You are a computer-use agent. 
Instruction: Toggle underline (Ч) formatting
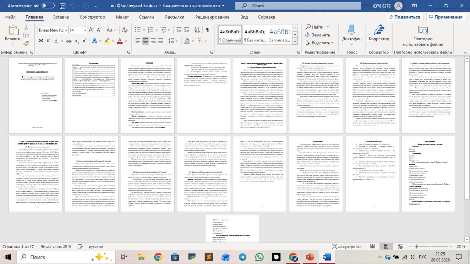[x=57, y=41]
